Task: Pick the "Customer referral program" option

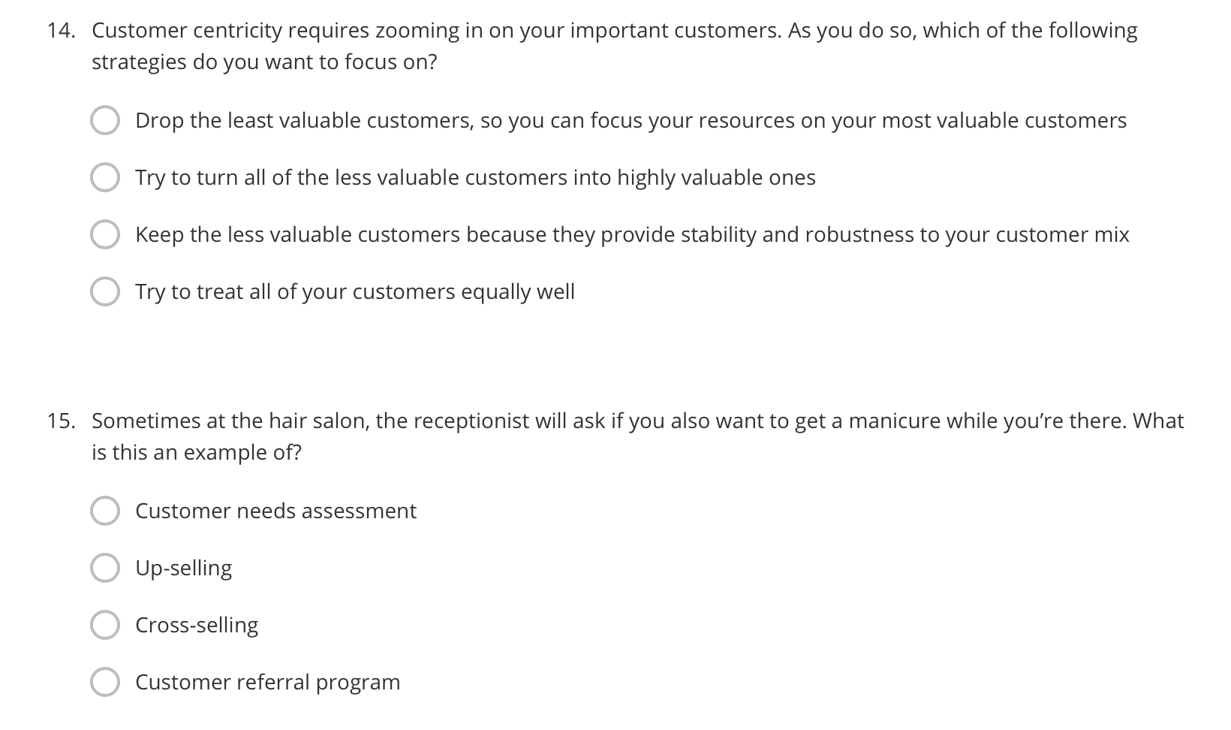Action: coord(105,681)
